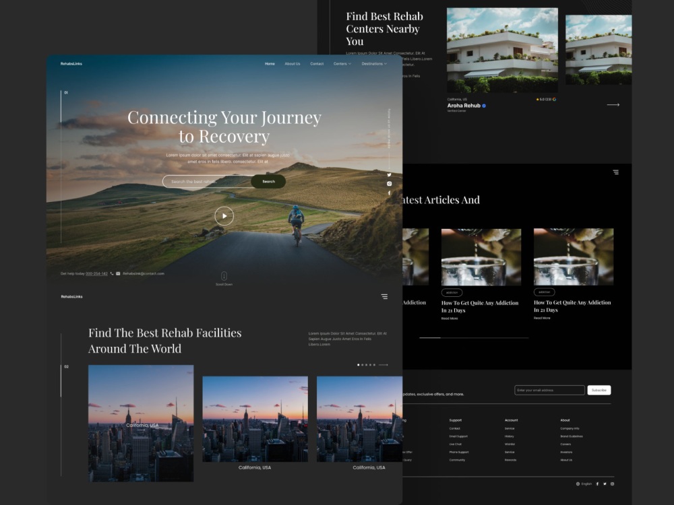Screen dimensions: 674x505
Task: Click Support column heading in footer
Action: [x=455, y=420]
